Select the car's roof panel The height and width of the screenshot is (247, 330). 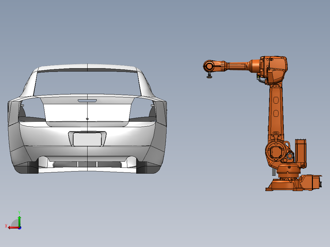coord(87,66)
